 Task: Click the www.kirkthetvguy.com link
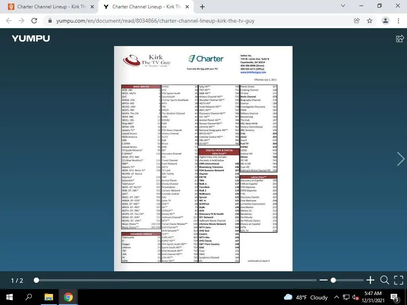pos(253,72)
